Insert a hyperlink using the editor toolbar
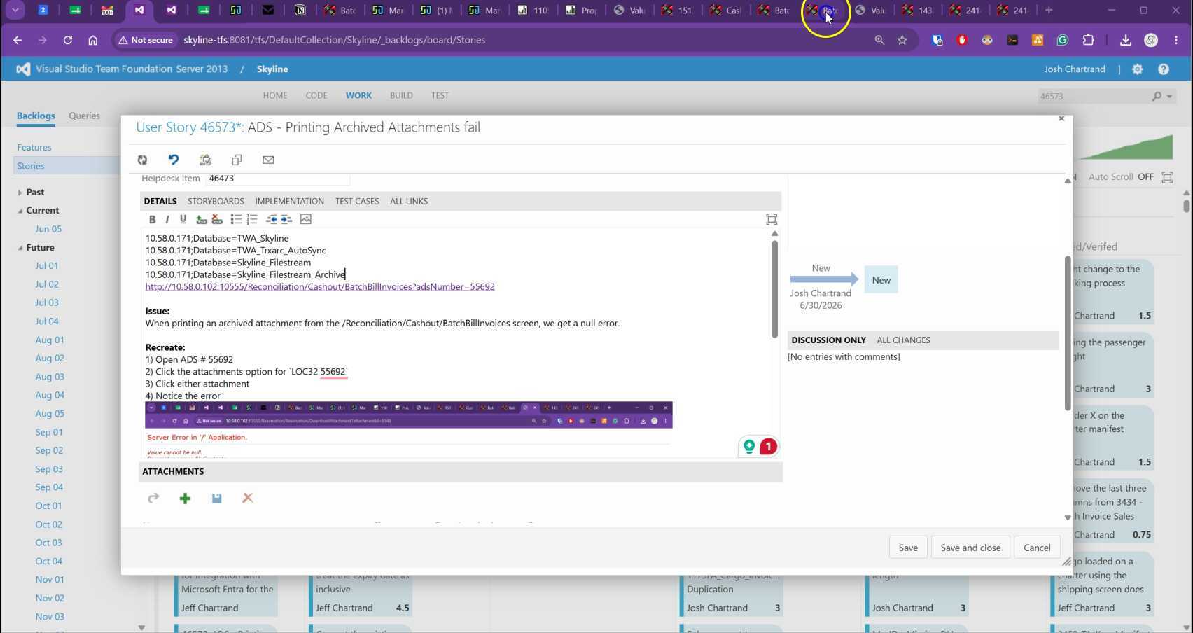 coord(202,219)
